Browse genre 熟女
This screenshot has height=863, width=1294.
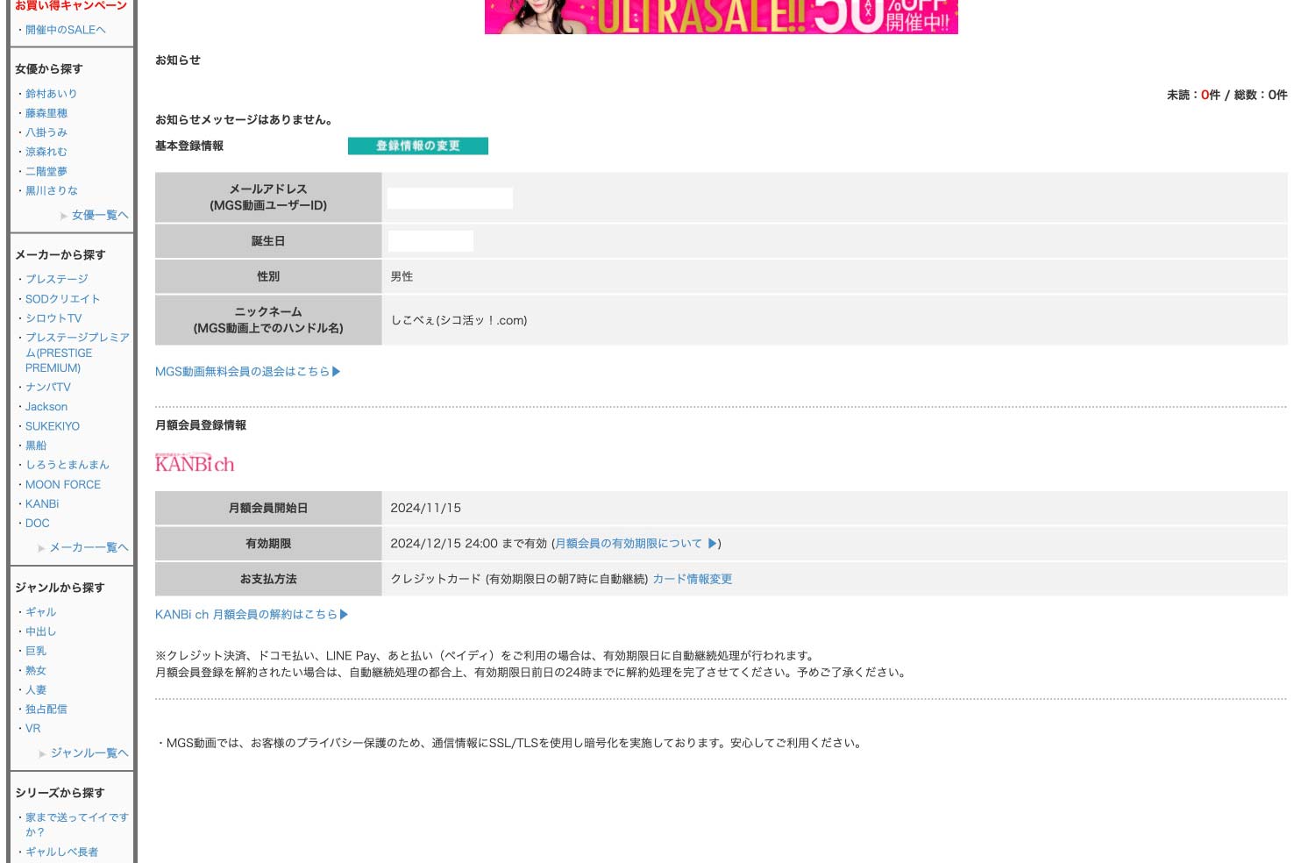point(36,670)
